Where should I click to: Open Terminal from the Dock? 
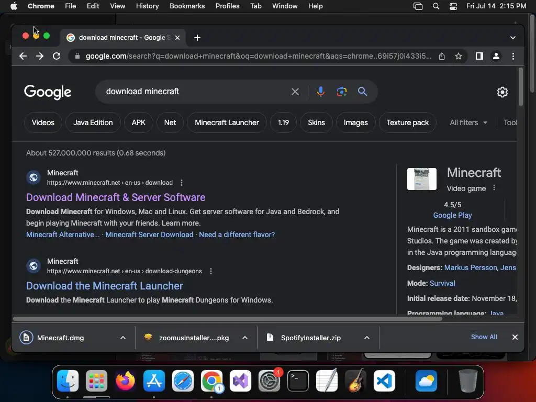298,381
